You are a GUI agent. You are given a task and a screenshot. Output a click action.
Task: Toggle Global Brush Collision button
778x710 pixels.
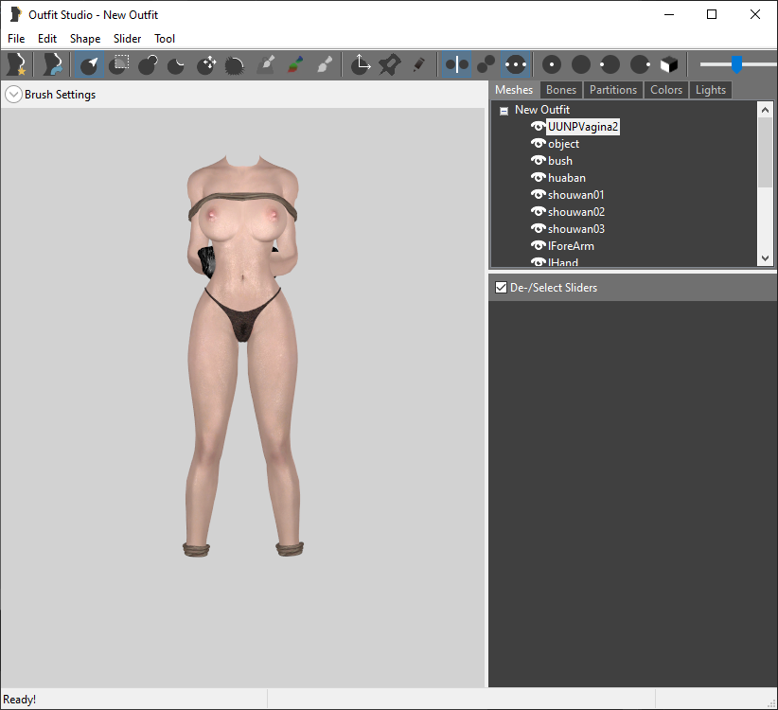[516, 64]
